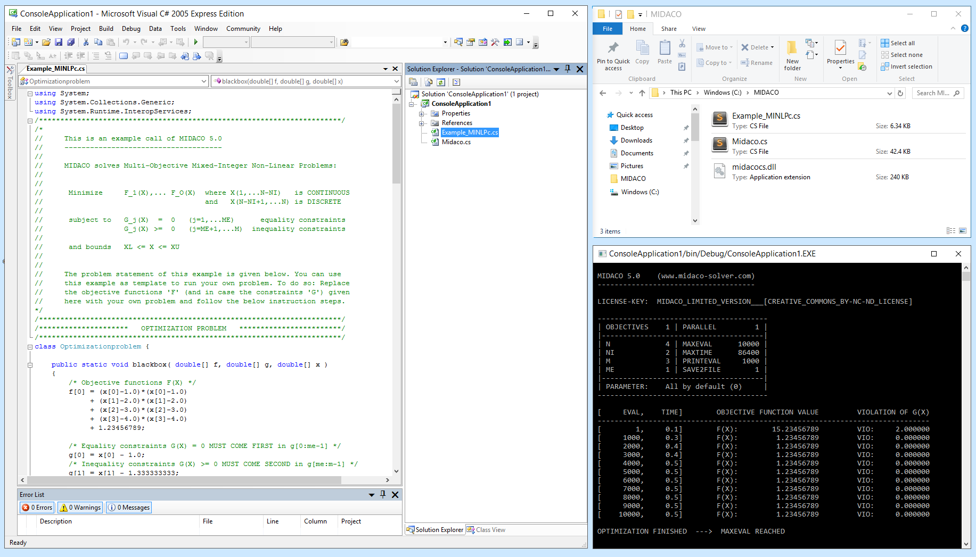The image size is (976, 557).
Task: Select Downloads in Quick access list
Action: point(636,140)
